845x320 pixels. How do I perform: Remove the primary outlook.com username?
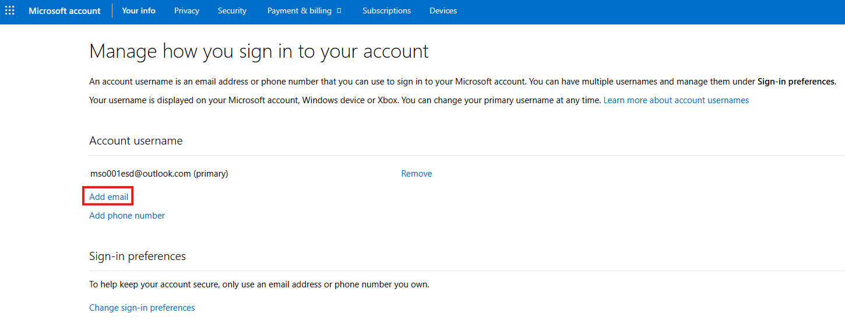click(416, 174)
